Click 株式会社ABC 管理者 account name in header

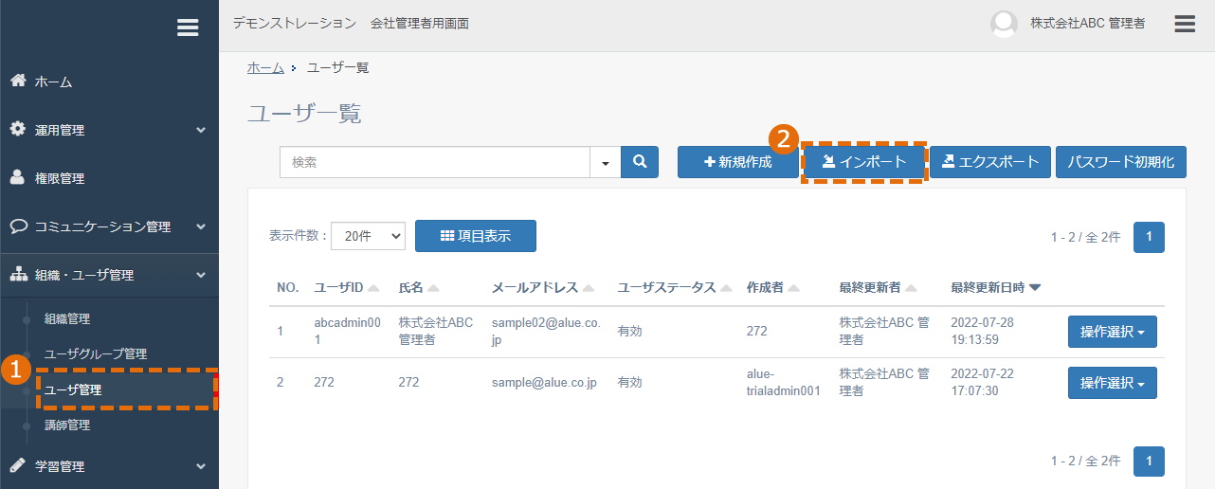(1087, 24)
